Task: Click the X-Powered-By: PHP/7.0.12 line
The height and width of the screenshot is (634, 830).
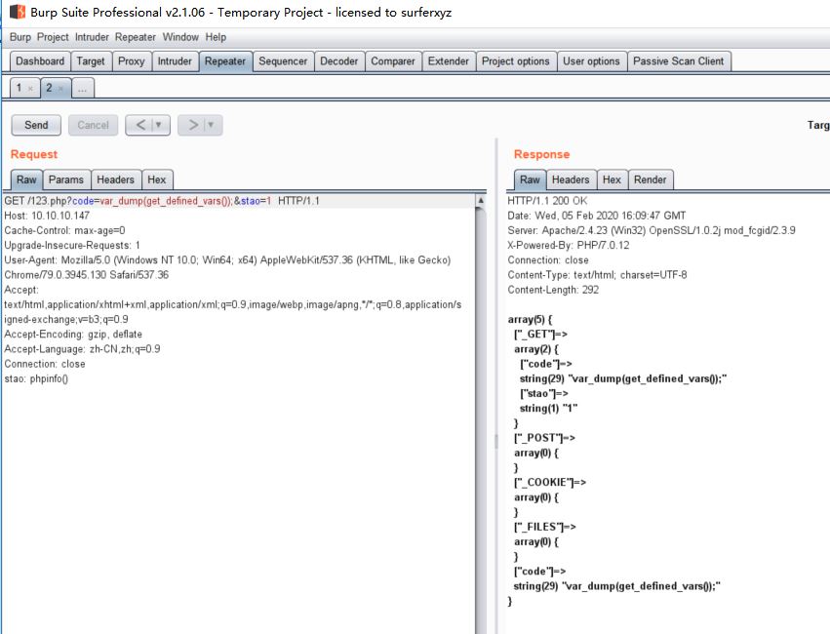Action: click(x=569, y=246)
